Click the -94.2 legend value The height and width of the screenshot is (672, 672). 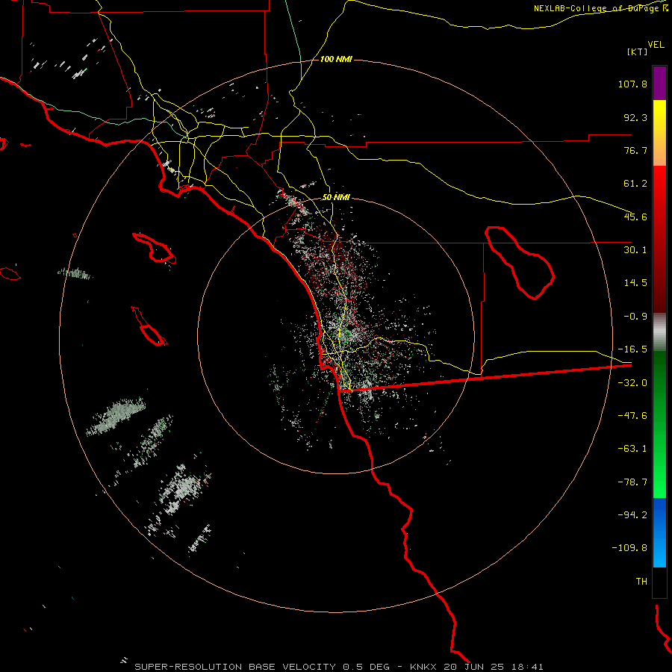pyautogui.click(x=632, y=514)
